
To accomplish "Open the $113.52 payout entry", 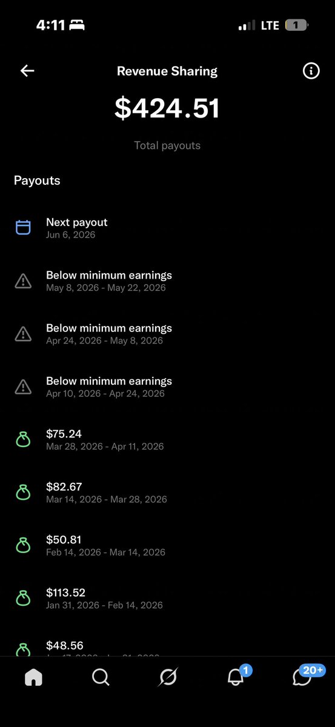I will pyautogui.click(x=167, y=598).
